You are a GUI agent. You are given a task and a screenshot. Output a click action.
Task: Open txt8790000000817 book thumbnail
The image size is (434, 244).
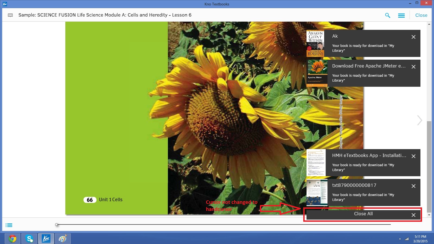point(317,192)
